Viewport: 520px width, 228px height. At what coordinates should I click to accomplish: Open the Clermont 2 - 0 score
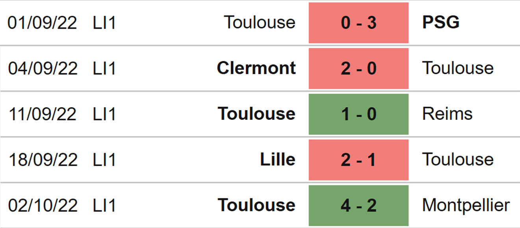coord(358,69)
